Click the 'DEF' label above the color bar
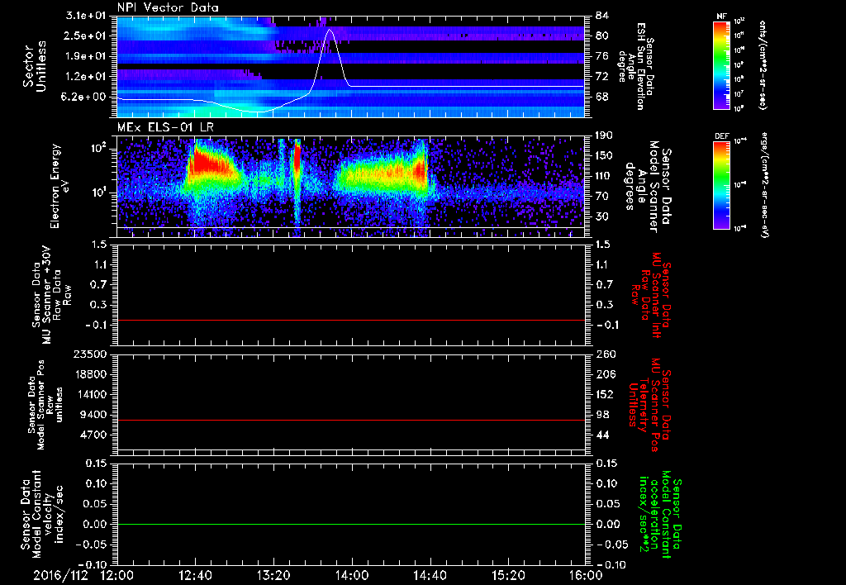Screen dimensions: 846x585 721,136
